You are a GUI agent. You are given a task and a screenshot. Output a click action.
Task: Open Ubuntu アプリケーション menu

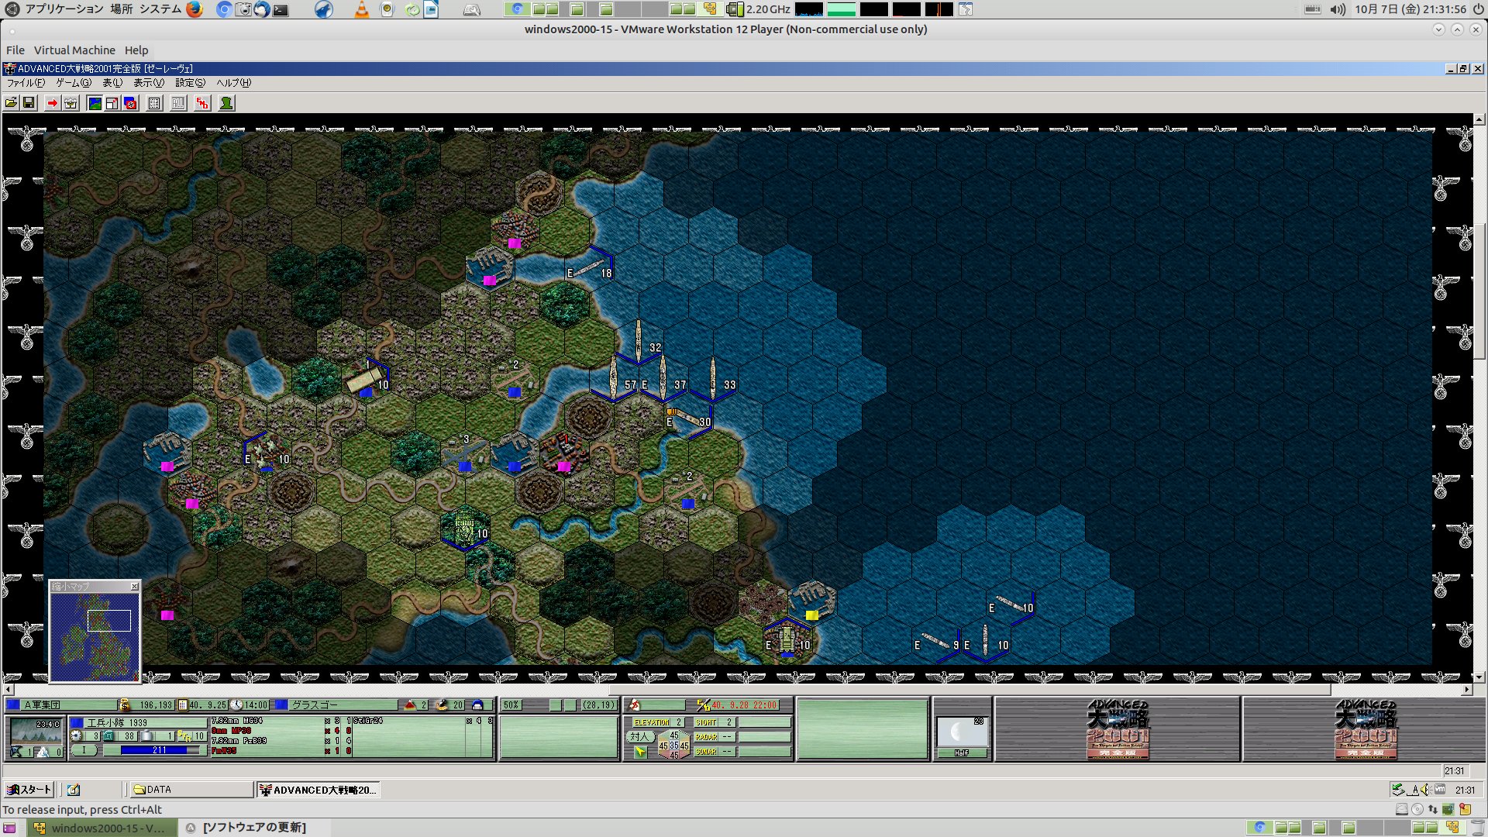coord(64,9)
